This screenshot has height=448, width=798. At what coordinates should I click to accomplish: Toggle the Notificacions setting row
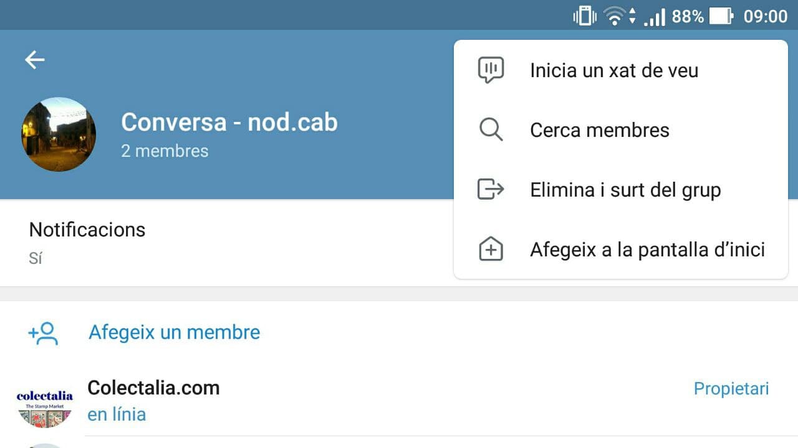pos(224,242)
